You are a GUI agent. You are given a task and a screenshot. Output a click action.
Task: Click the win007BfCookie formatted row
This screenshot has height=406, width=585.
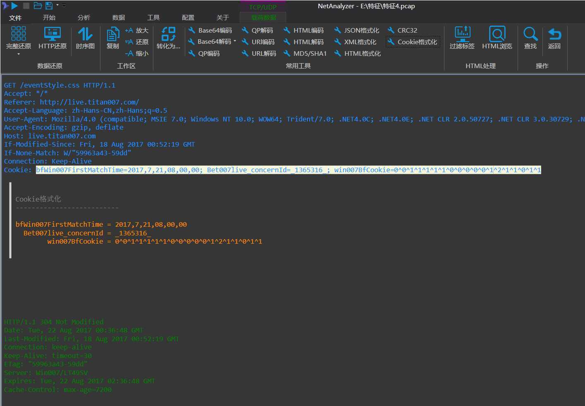(155, 241)
